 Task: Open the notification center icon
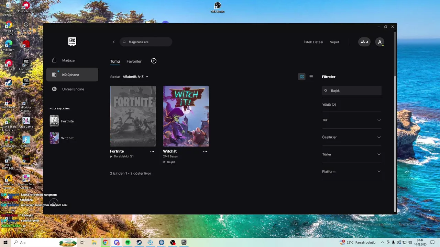[x=432, y=243]
